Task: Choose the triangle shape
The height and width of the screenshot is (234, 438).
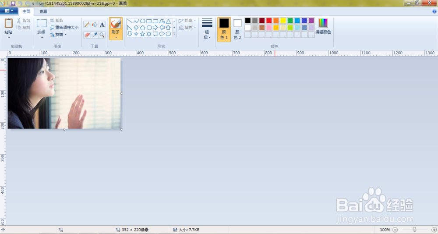Action: 168,21
